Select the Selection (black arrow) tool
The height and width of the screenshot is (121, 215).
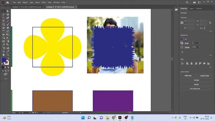[x=4, y=11]
